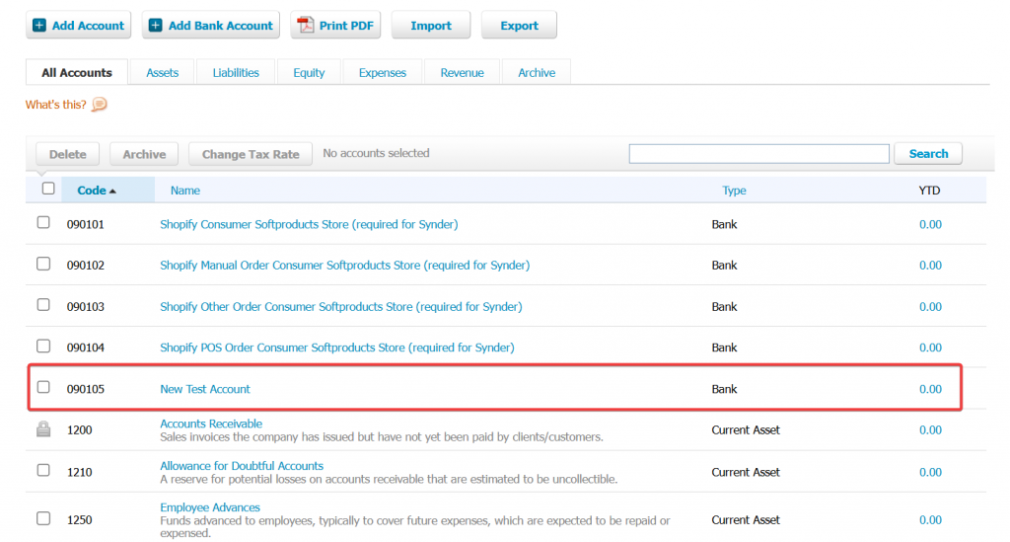Click into the account search text field

click(758, 154)
